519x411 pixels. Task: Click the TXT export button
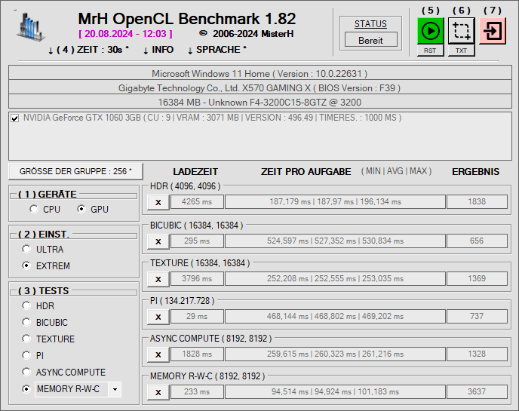(462, 51)
